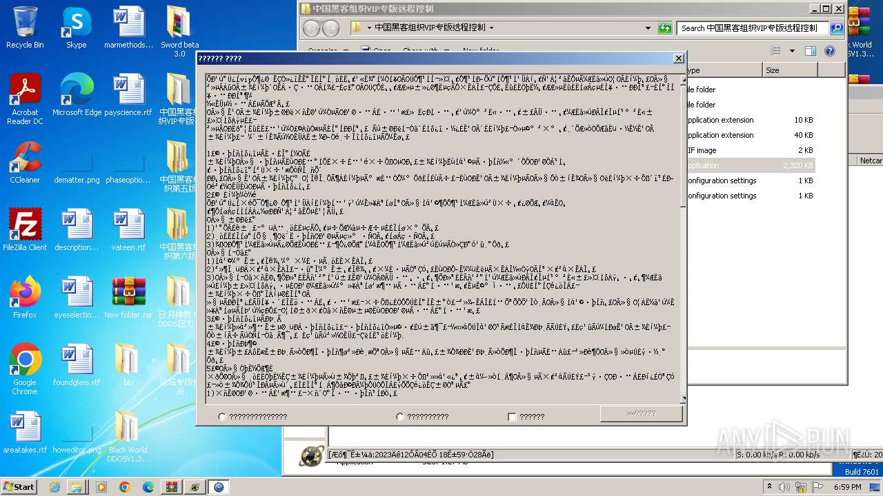Open WinRAR from the taskbar
The image size is (883, 496).
[x=171, y=487]
